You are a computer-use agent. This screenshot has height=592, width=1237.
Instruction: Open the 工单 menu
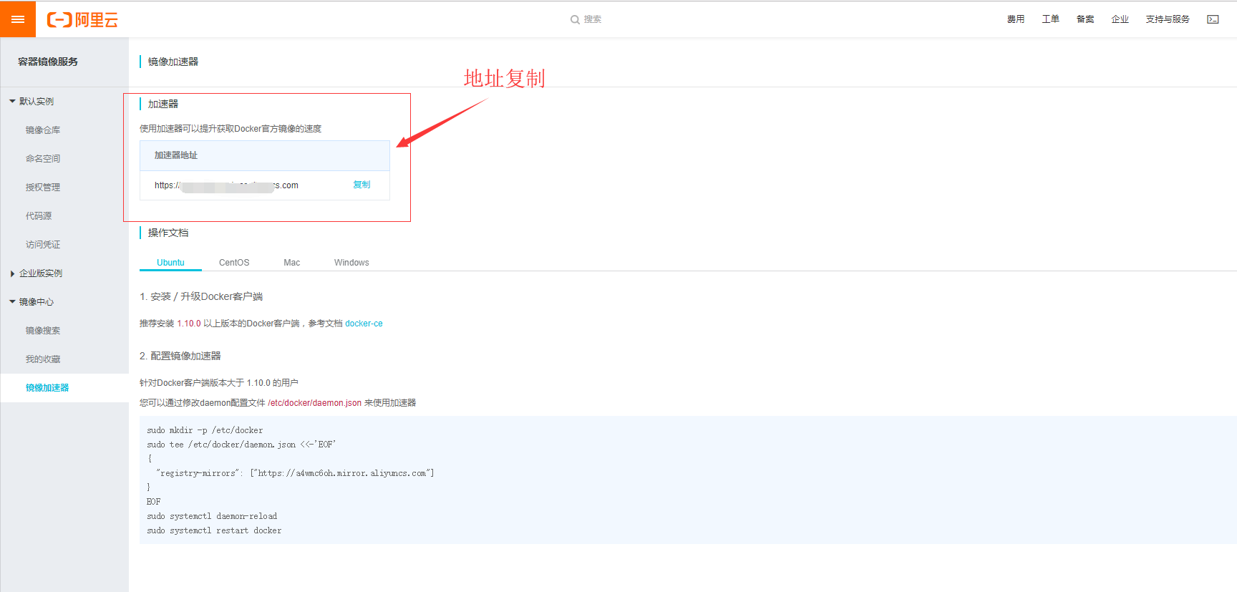[x=1050, y=19]
